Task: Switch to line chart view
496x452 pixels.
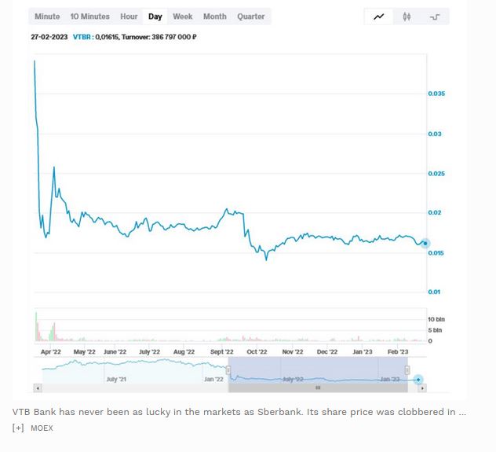Action: pos(379,17)
